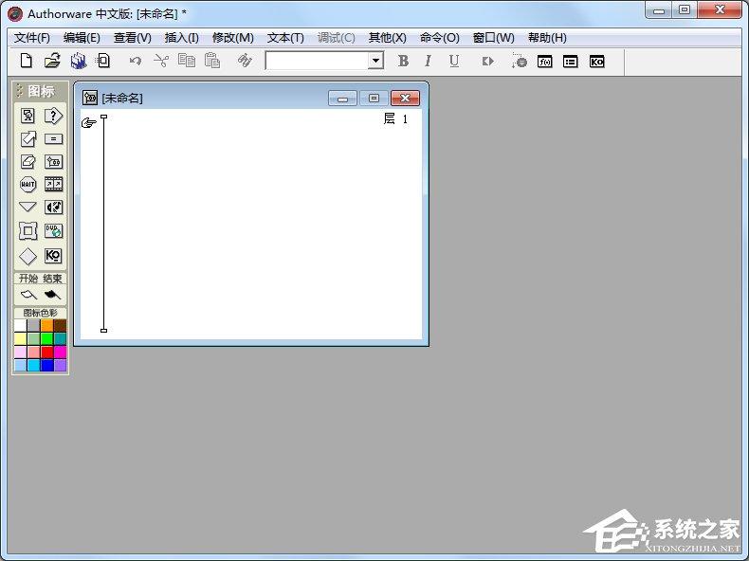Click the Copy toolbar icon
Viewport: 749px width, 561px height.
coord(187,61)
